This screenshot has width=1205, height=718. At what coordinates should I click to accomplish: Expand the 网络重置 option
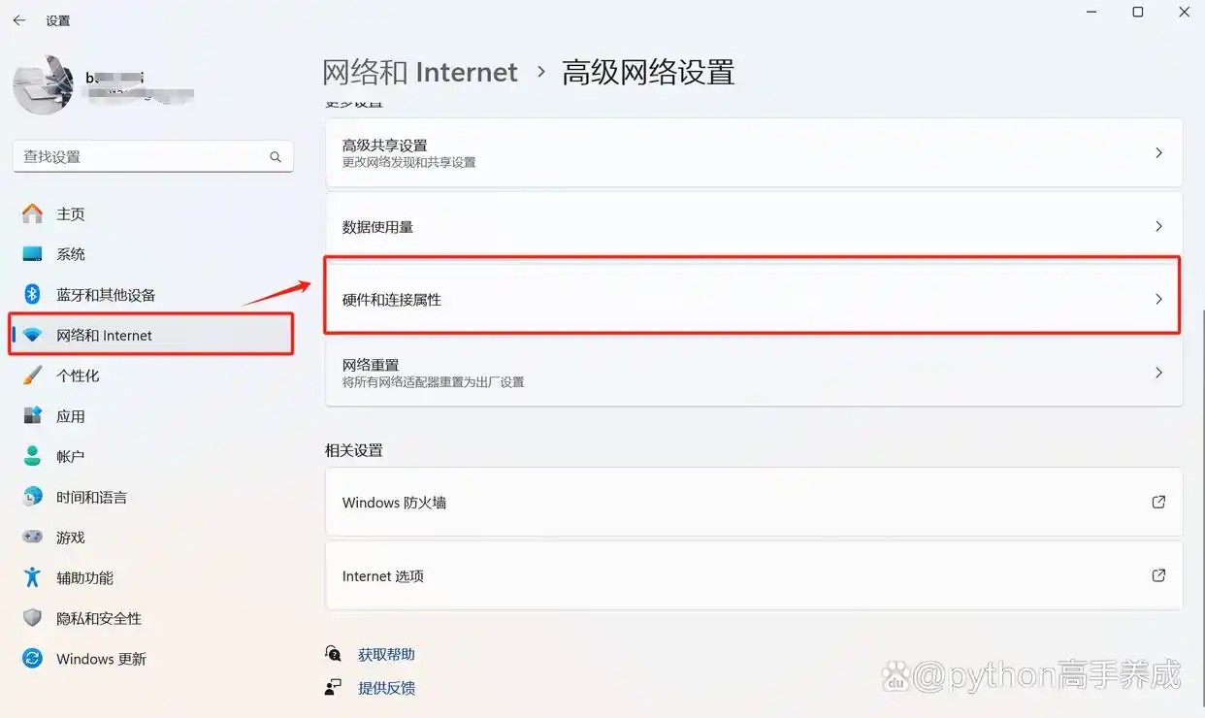tap(755, 373)
